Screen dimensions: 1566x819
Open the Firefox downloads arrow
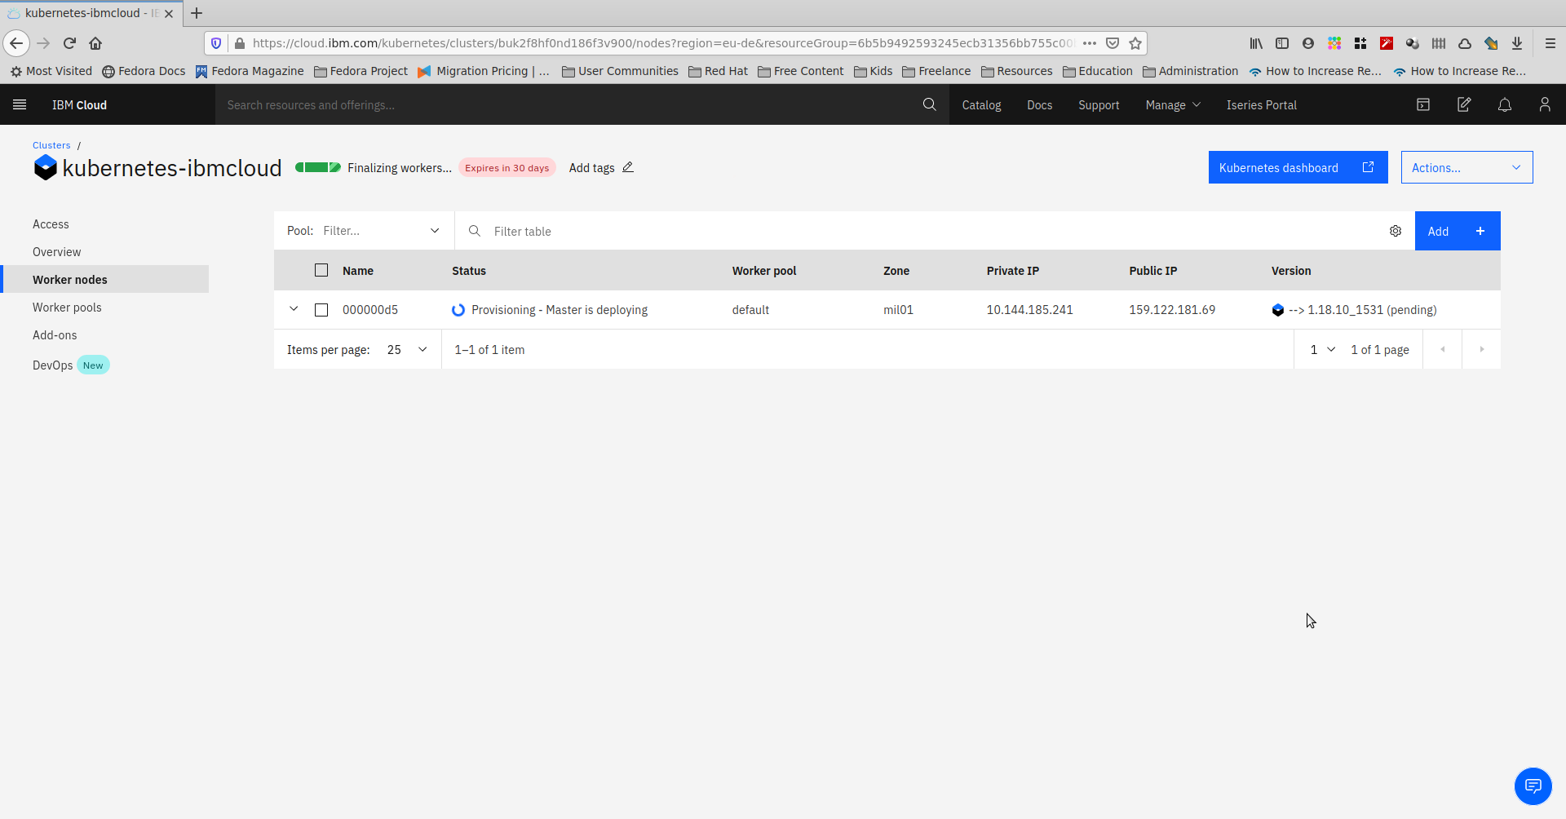[1517, 43]
